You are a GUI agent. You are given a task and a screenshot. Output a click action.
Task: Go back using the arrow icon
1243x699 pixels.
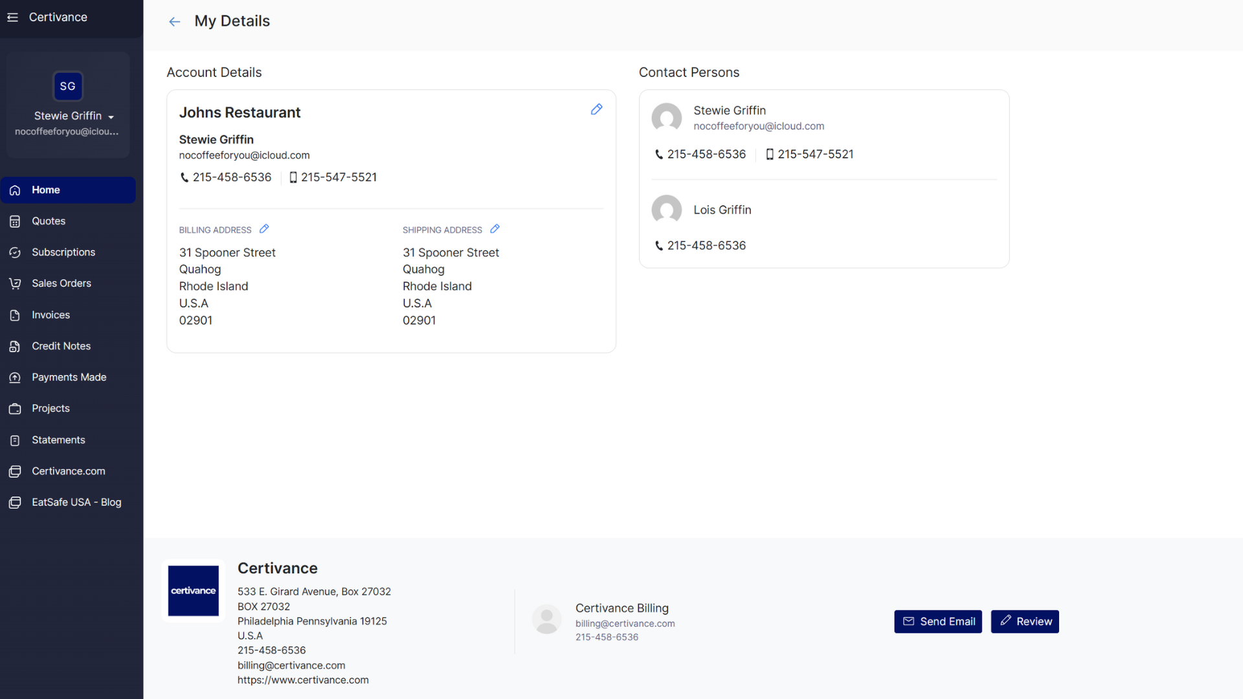pos(174,22)
